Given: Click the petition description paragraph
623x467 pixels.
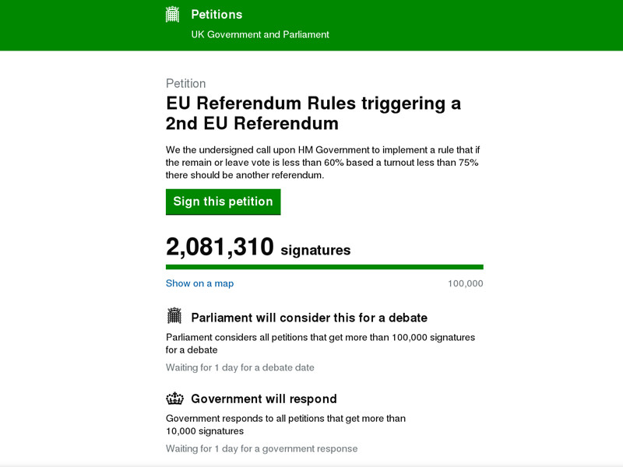Looking at the screenshot, I should [322, 162].
